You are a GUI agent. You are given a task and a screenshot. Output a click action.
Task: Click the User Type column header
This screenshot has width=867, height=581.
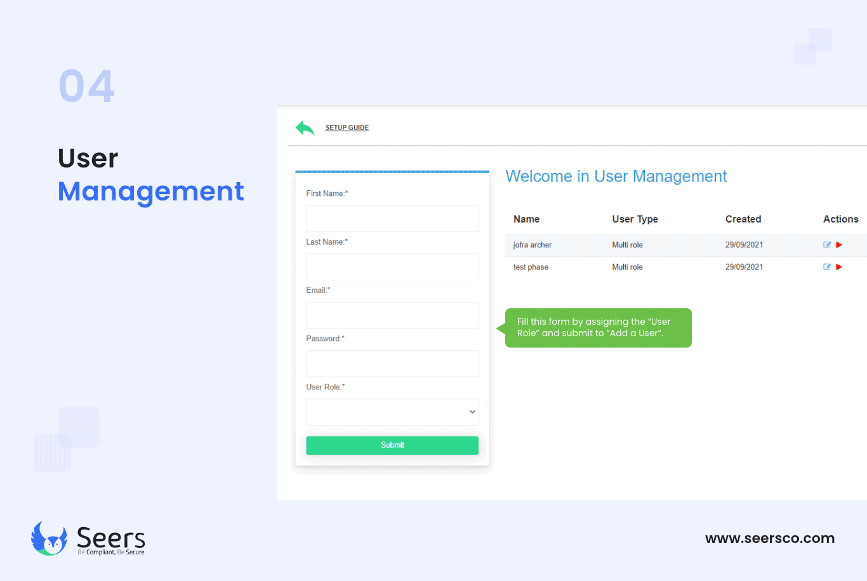(x=635, y=219)
